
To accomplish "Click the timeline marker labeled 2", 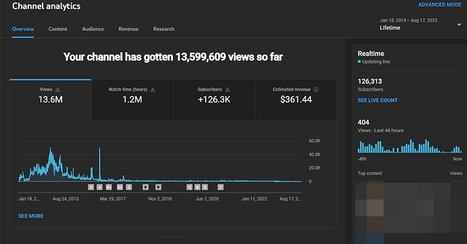I will point(91,187).
